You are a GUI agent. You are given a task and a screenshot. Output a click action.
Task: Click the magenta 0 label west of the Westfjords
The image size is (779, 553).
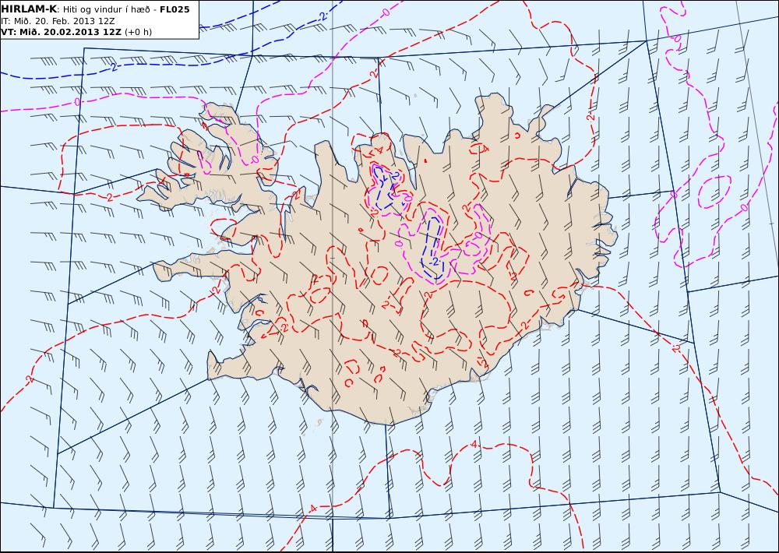[77, 101]
